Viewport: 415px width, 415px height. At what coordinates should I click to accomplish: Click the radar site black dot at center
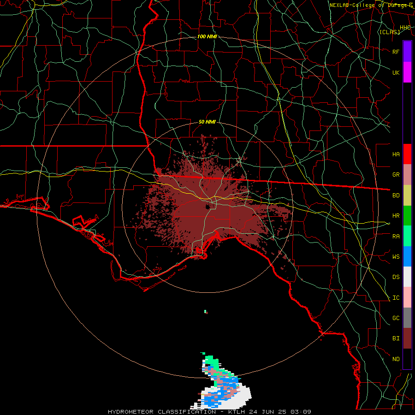208,207
